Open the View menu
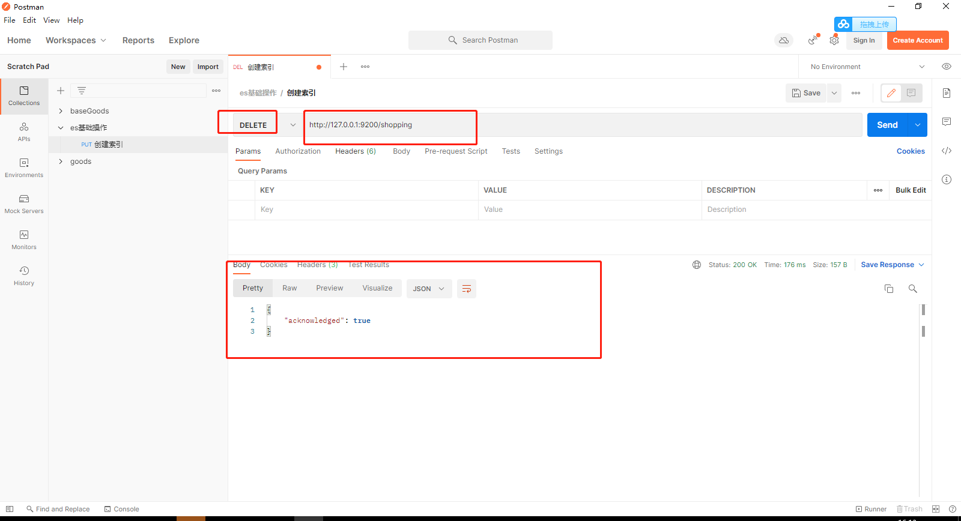The image size is (961, 521). click(51, 20)
